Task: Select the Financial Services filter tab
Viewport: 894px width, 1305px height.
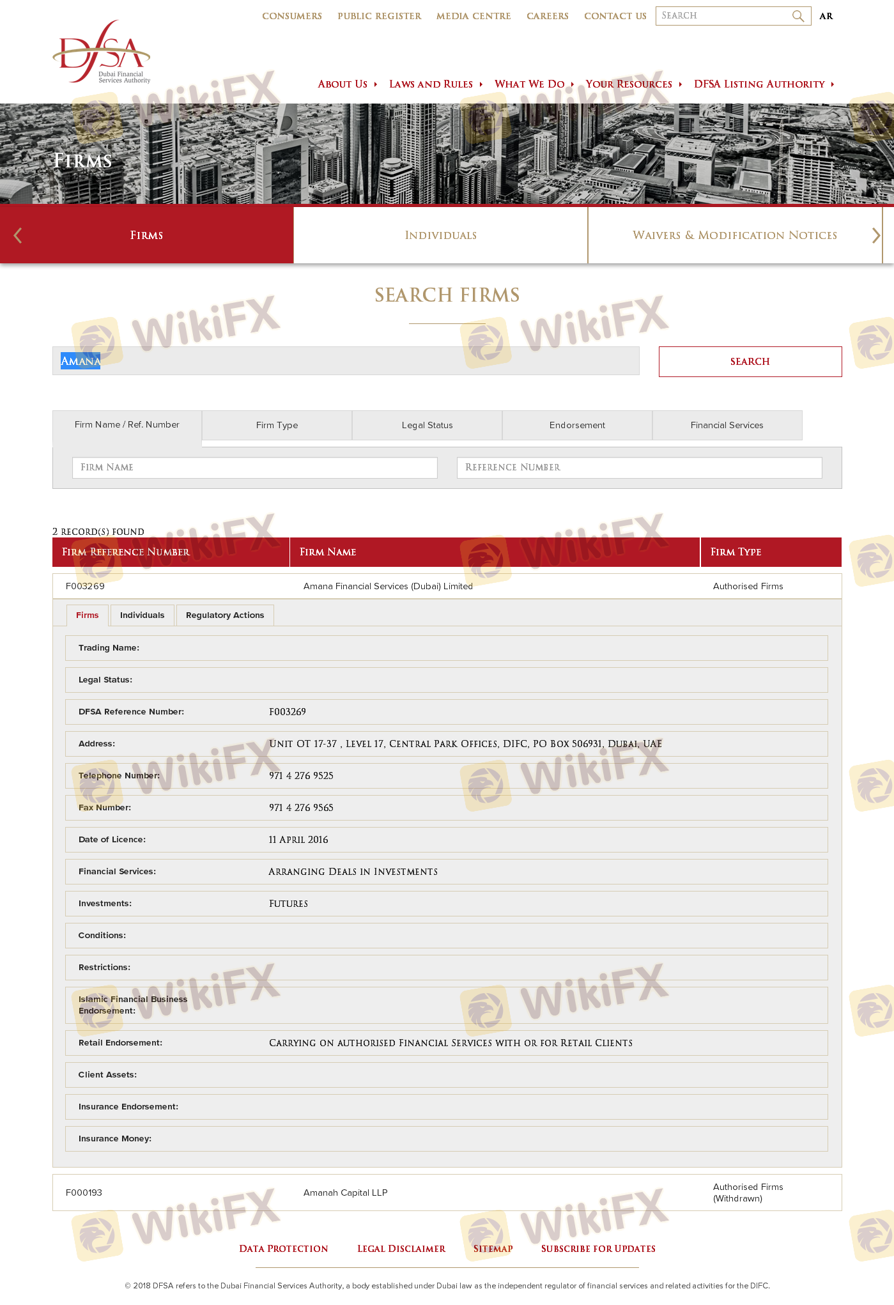Action: (727, 426)
